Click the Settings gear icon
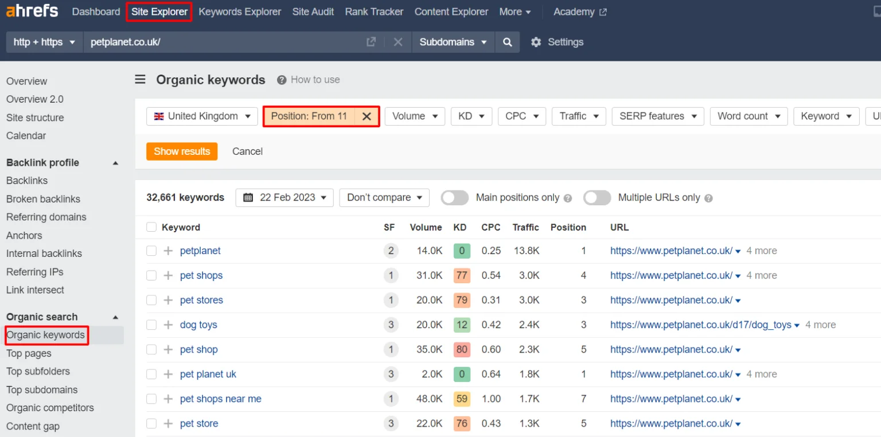Image resolution: width=881 pixels, height=437 pixels. [x=536, y=42]
